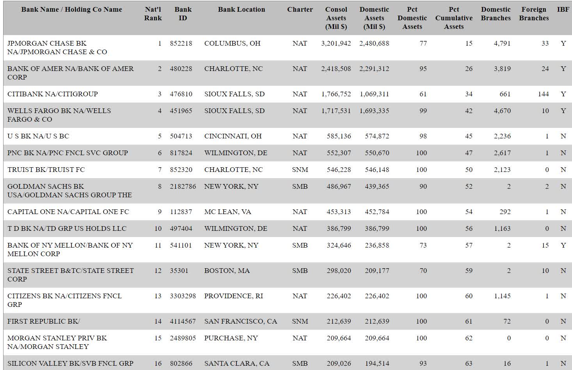
Task: Click bank ID 852218
Action: tap(181, 43)
